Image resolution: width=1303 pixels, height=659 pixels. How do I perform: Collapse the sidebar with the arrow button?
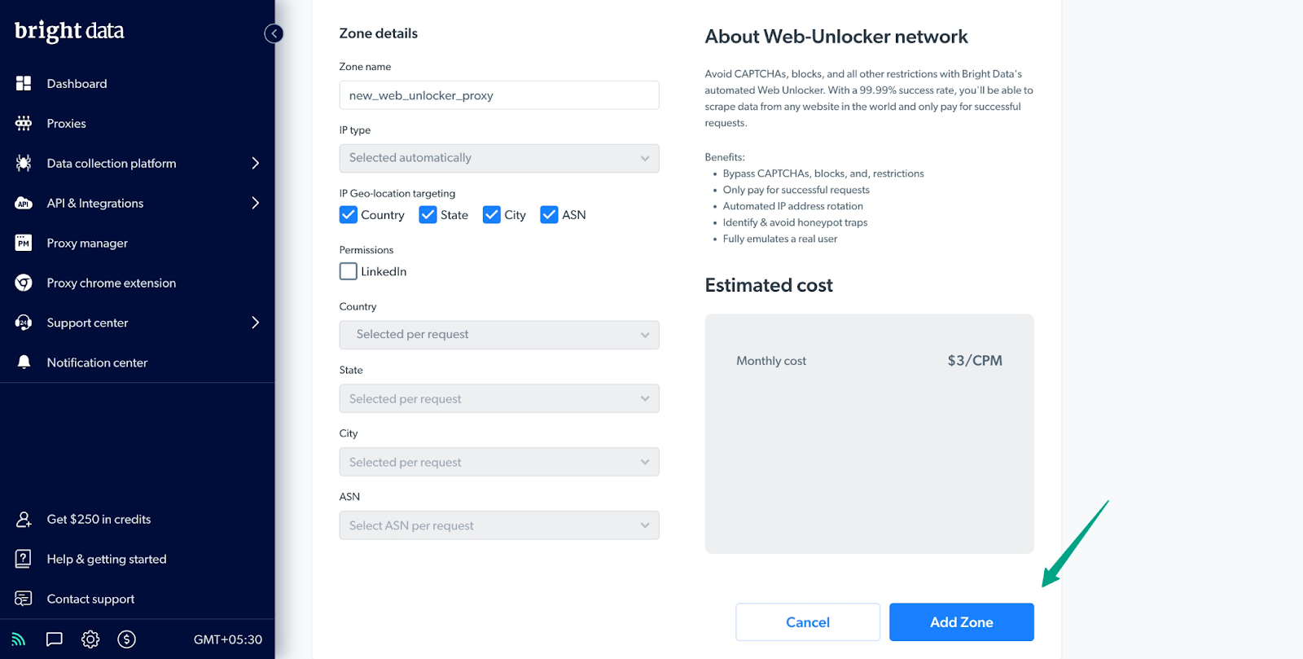(x=274, y=33)
